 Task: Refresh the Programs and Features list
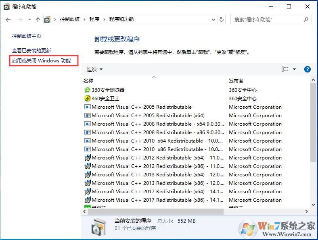pos(222,20)
